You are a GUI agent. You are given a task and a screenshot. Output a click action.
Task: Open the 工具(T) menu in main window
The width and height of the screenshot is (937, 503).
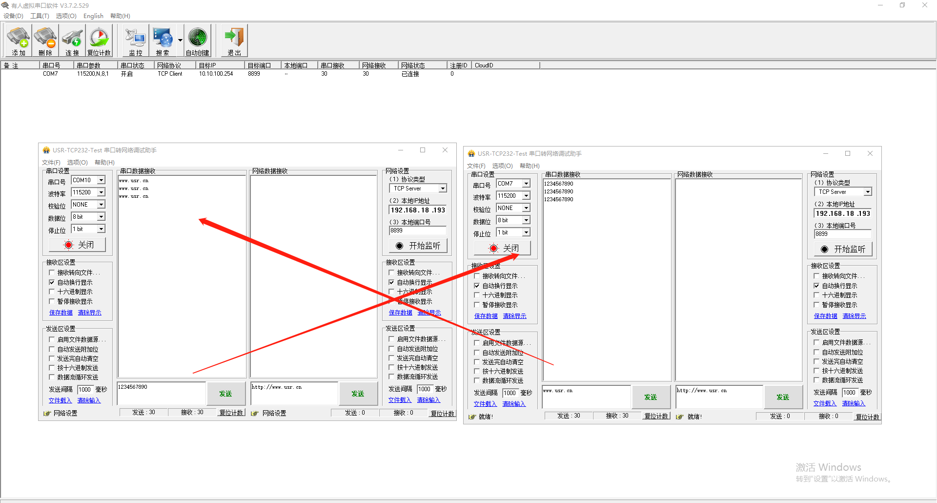(x=40, y=16)
